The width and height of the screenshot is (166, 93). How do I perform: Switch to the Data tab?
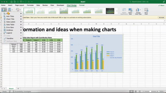(38, 5)
